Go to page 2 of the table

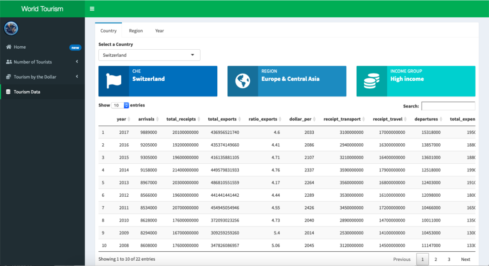point(436,259)
